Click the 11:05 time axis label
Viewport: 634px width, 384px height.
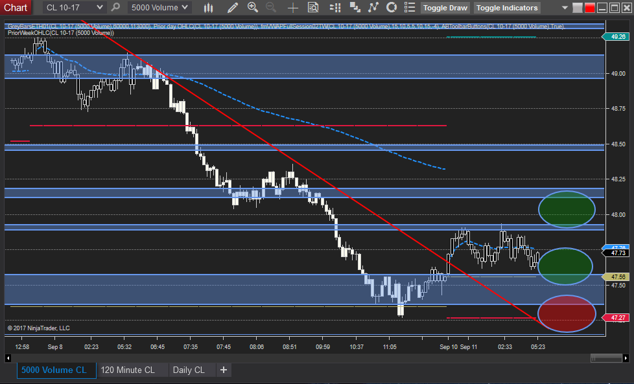coord(390,347)
